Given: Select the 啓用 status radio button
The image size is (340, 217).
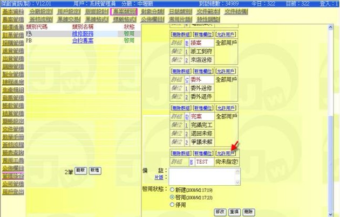Looking at the screenshot, I should 172,198.
